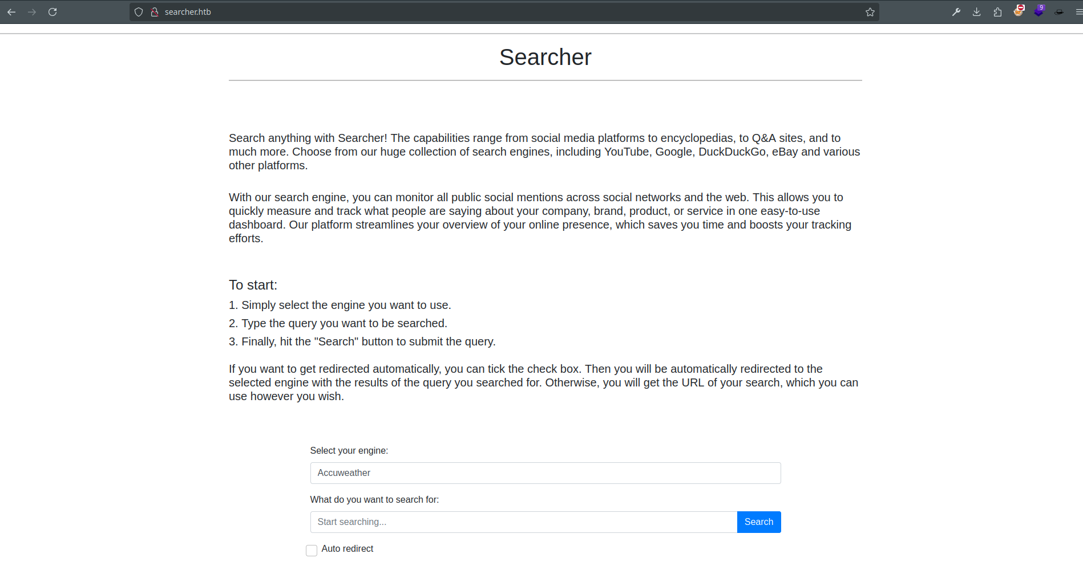1083x566 pixels.
Task: Open the fox extension with red badge
Action: [x=1019, y=11]
